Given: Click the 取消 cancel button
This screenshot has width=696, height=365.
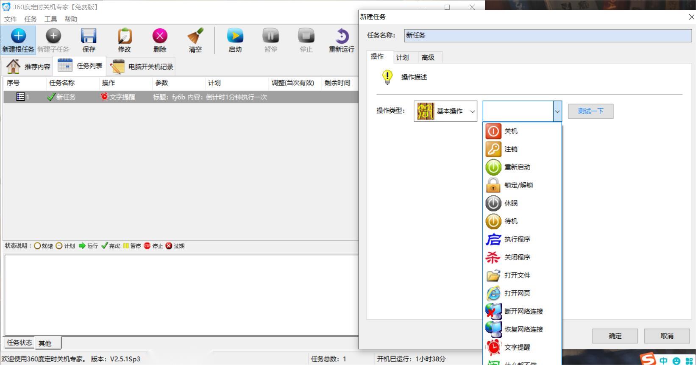Looking at the screenshot, I should click(x=667, y=336).
